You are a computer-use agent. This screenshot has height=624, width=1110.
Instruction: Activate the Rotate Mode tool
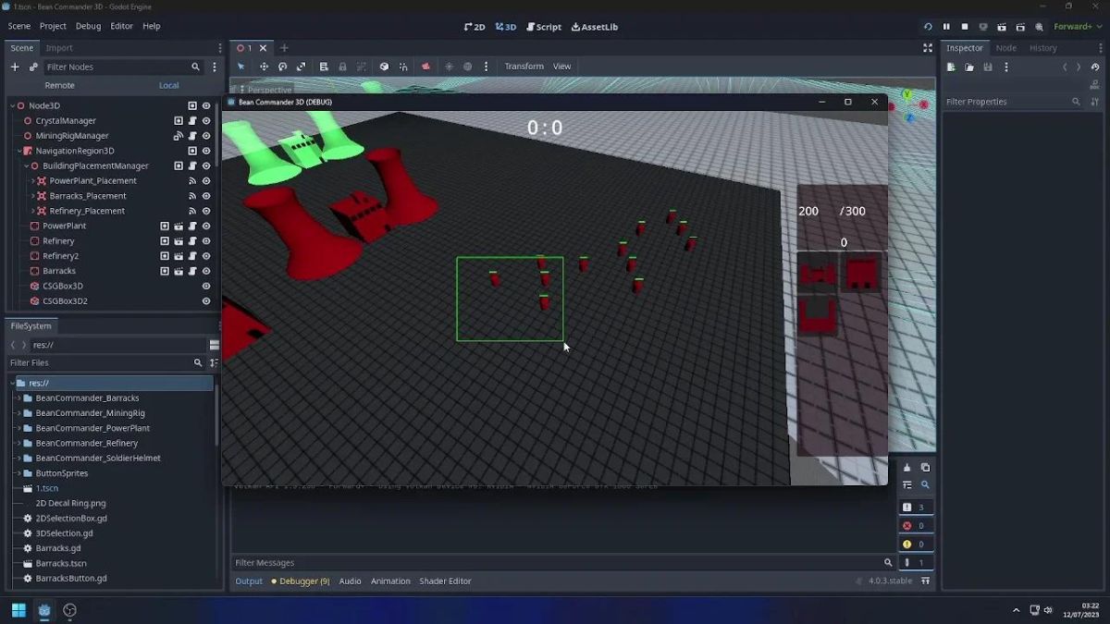click(x=282, y=67)
